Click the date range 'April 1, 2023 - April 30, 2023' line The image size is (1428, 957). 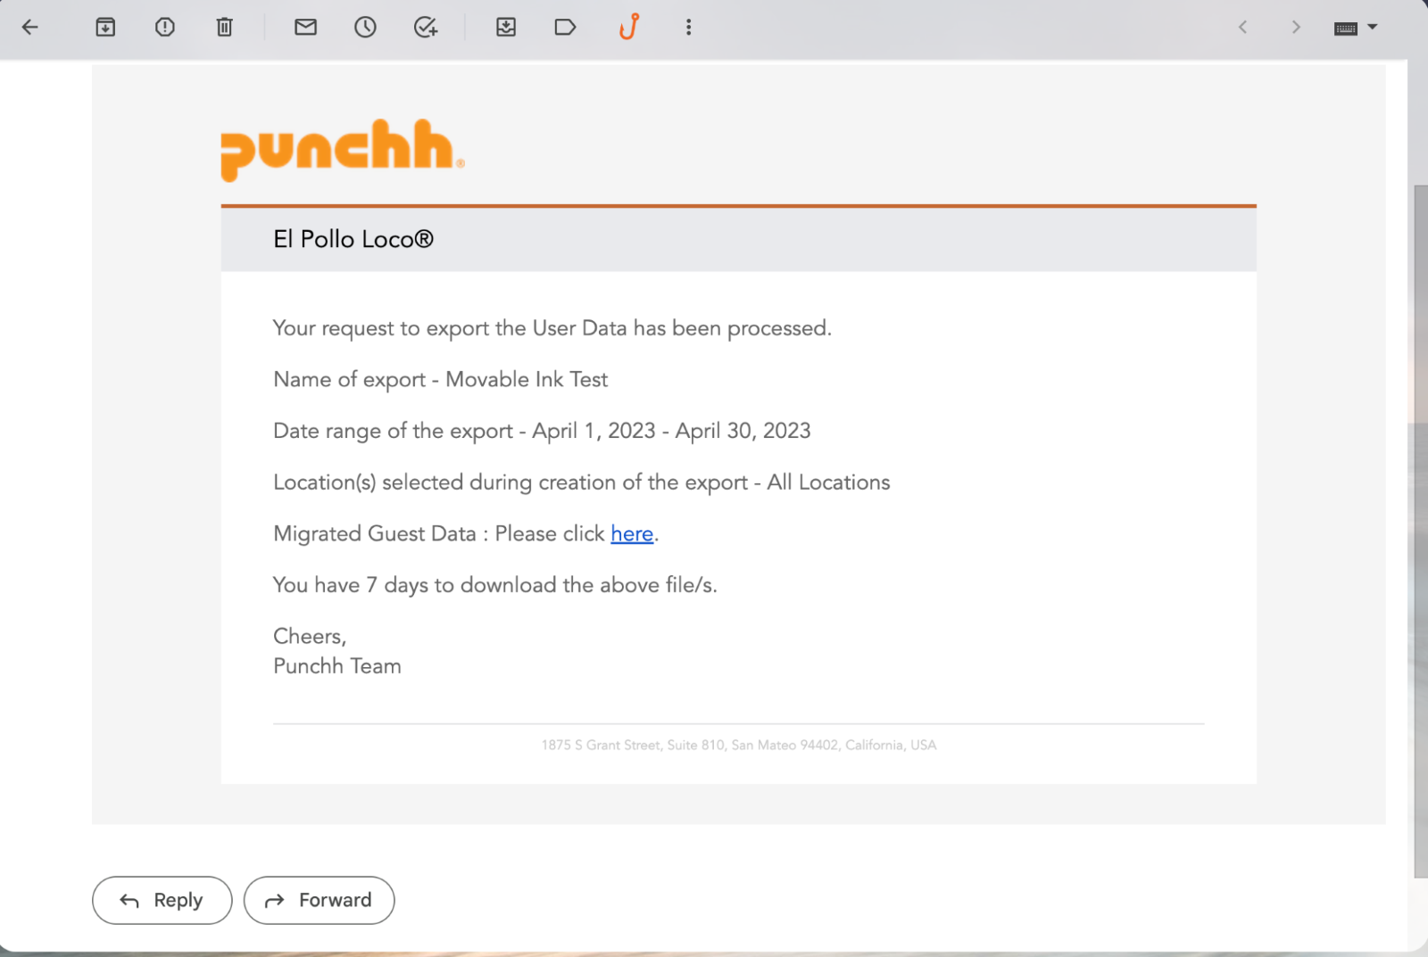click(x=542, y=432)
